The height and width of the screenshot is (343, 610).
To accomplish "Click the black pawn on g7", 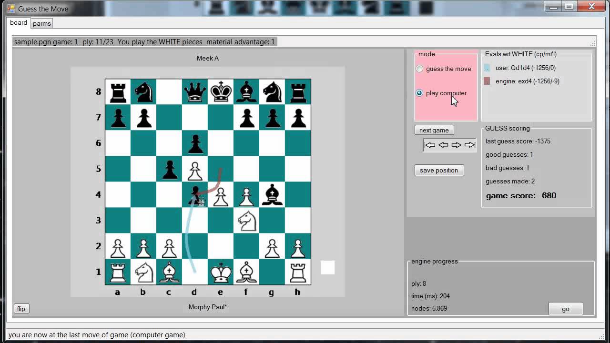I will click(x=272, y=117).
